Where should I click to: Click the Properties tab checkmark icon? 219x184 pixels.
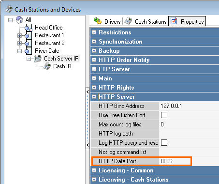click(174, 21)
